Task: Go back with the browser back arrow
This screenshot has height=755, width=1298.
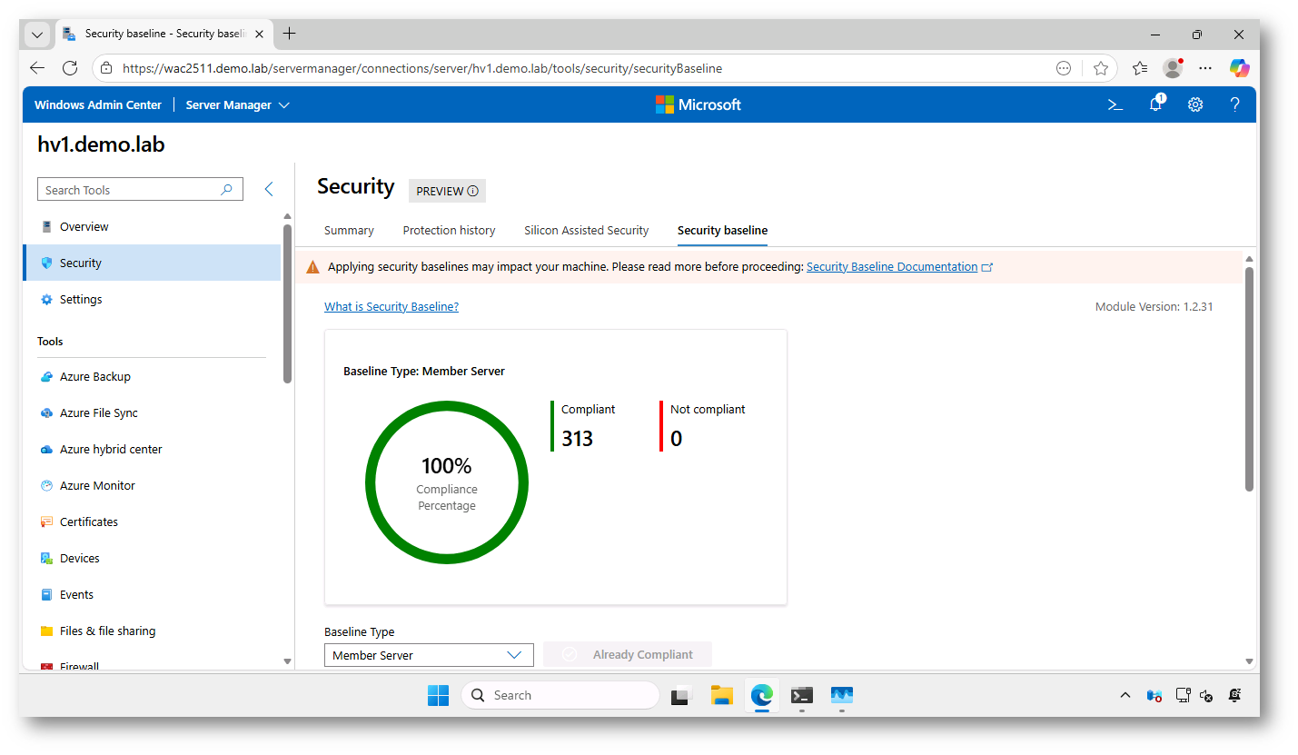Action: [37, 68]
